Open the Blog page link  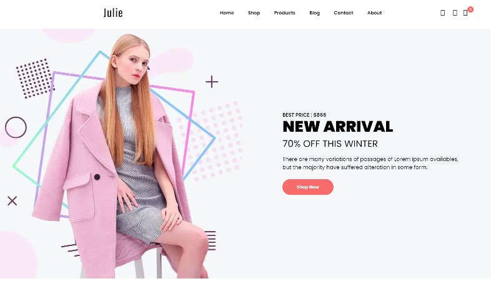[x=315, y=13]
